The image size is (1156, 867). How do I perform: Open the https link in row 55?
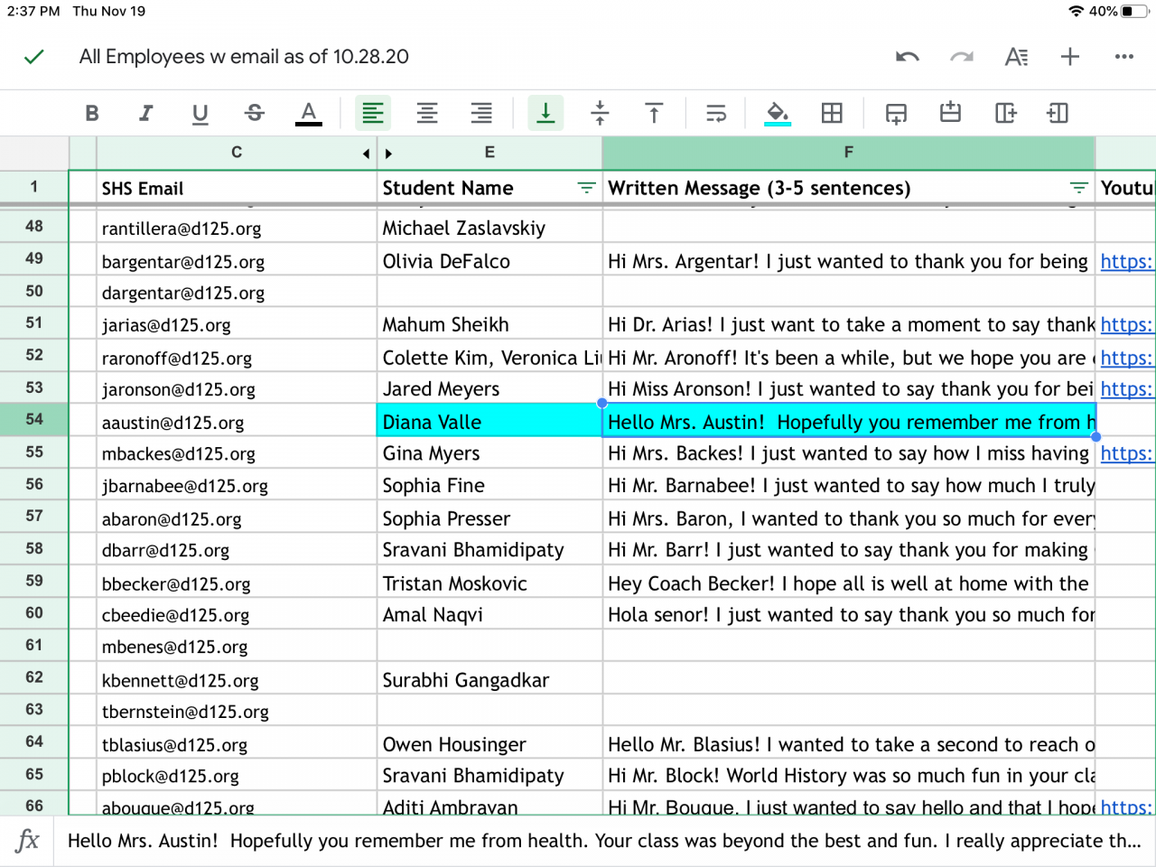coord(1125,453)
